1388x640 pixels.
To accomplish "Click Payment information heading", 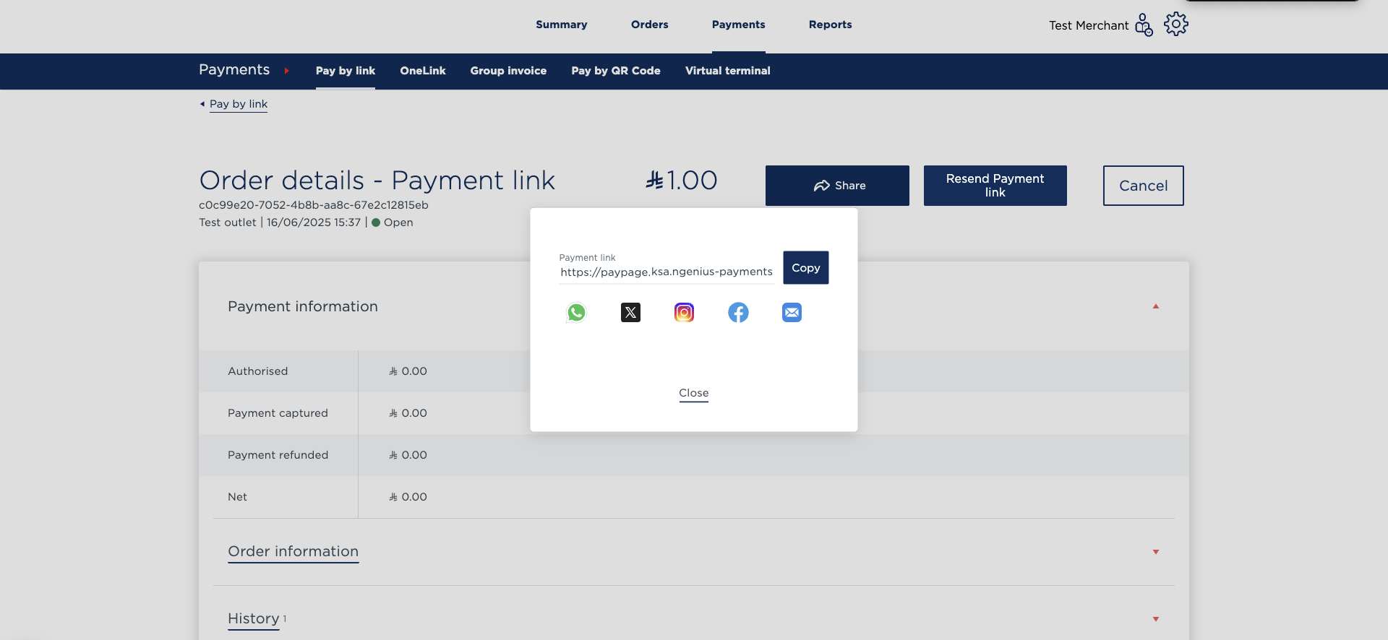I will [x=303, y=306].
